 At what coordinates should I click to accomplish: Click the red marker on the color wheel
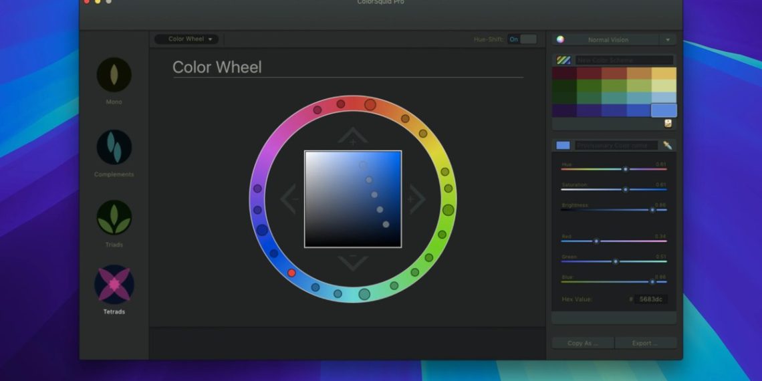[x=291, y=273]
